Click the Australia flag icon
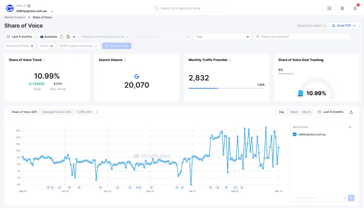 pos(41,37)
